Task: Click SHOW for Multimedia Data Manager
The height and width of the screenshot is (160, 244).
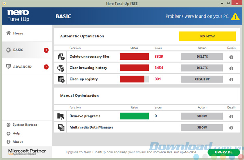Action: [202, 127]
